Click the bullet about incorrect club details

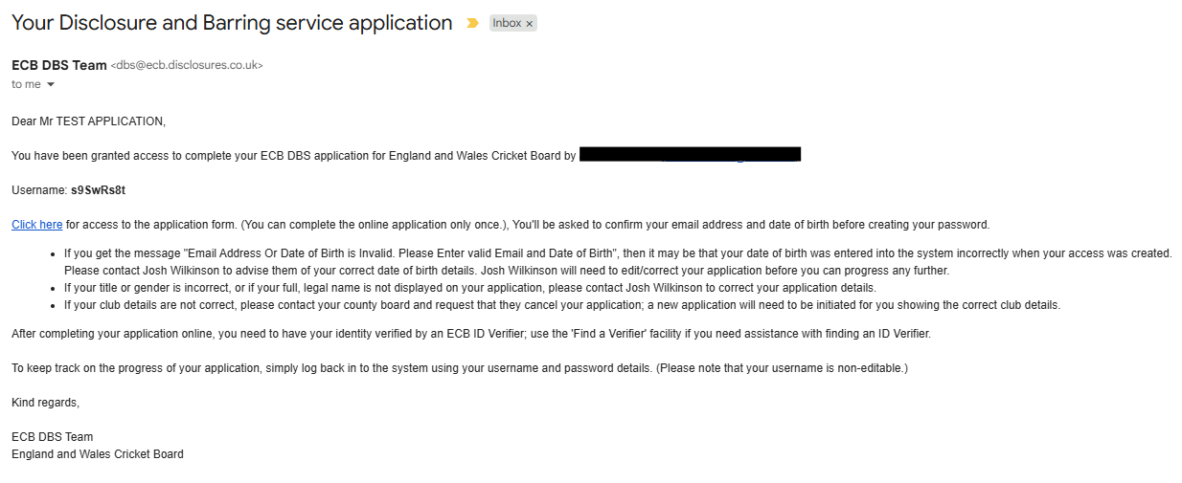point(562,305)
